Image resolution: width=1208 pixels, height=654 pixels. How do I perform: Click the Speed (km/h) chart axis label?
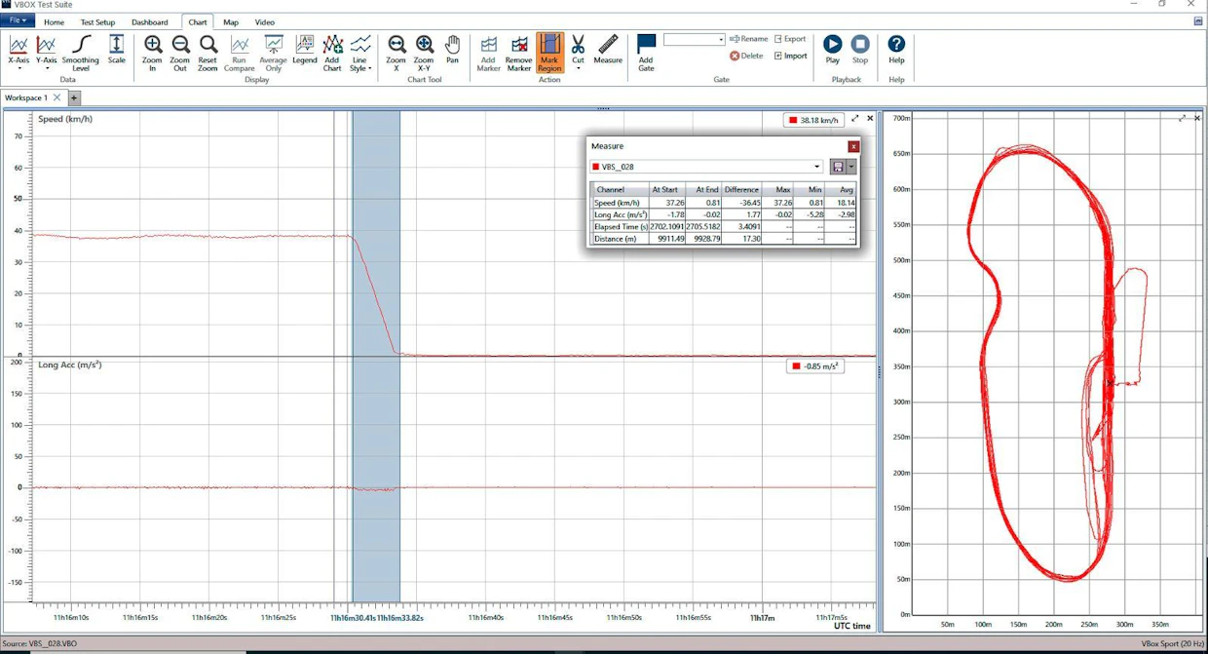[x=65, y=119]
